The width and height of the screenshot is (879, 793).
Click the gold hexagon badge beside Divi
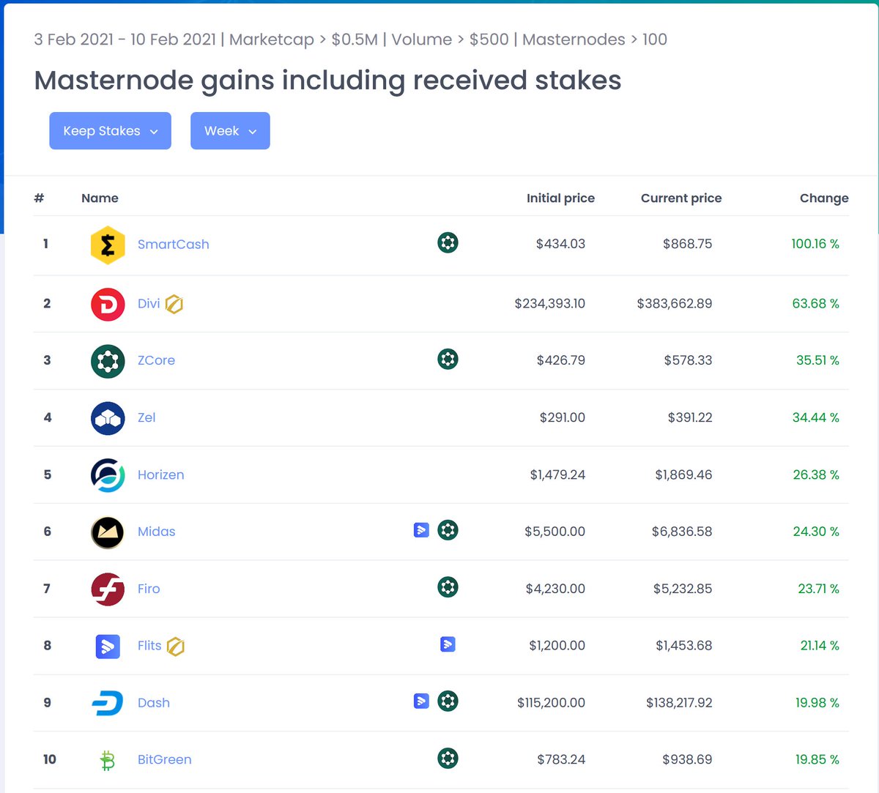coord(174,304)
